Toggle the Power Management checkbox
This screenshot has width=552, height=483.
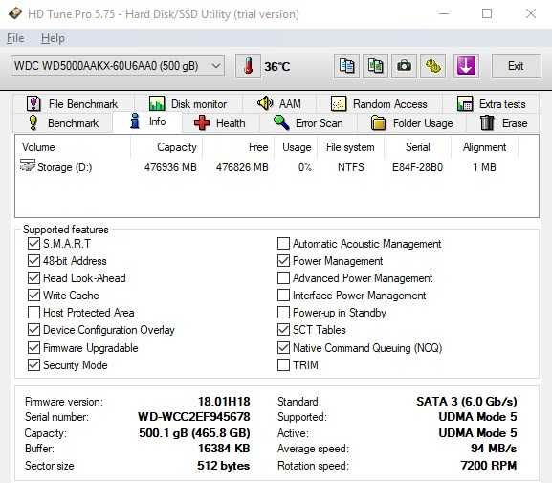[x=283, y=260]
